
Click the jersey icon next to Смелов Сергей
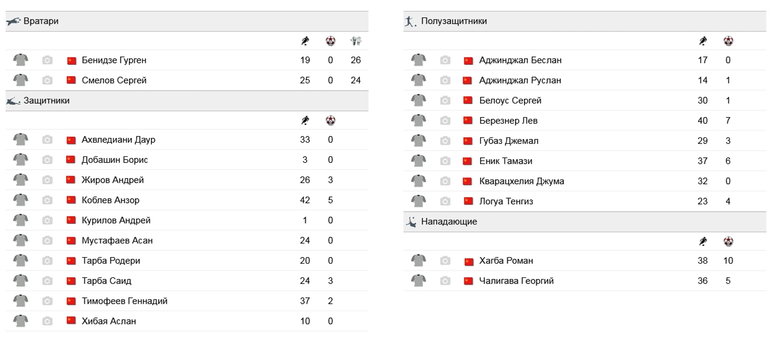pyautogui.click(x=21, y=80)
